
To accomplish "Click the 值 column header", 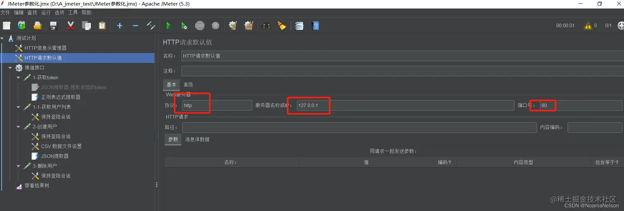I will [366, 162].
